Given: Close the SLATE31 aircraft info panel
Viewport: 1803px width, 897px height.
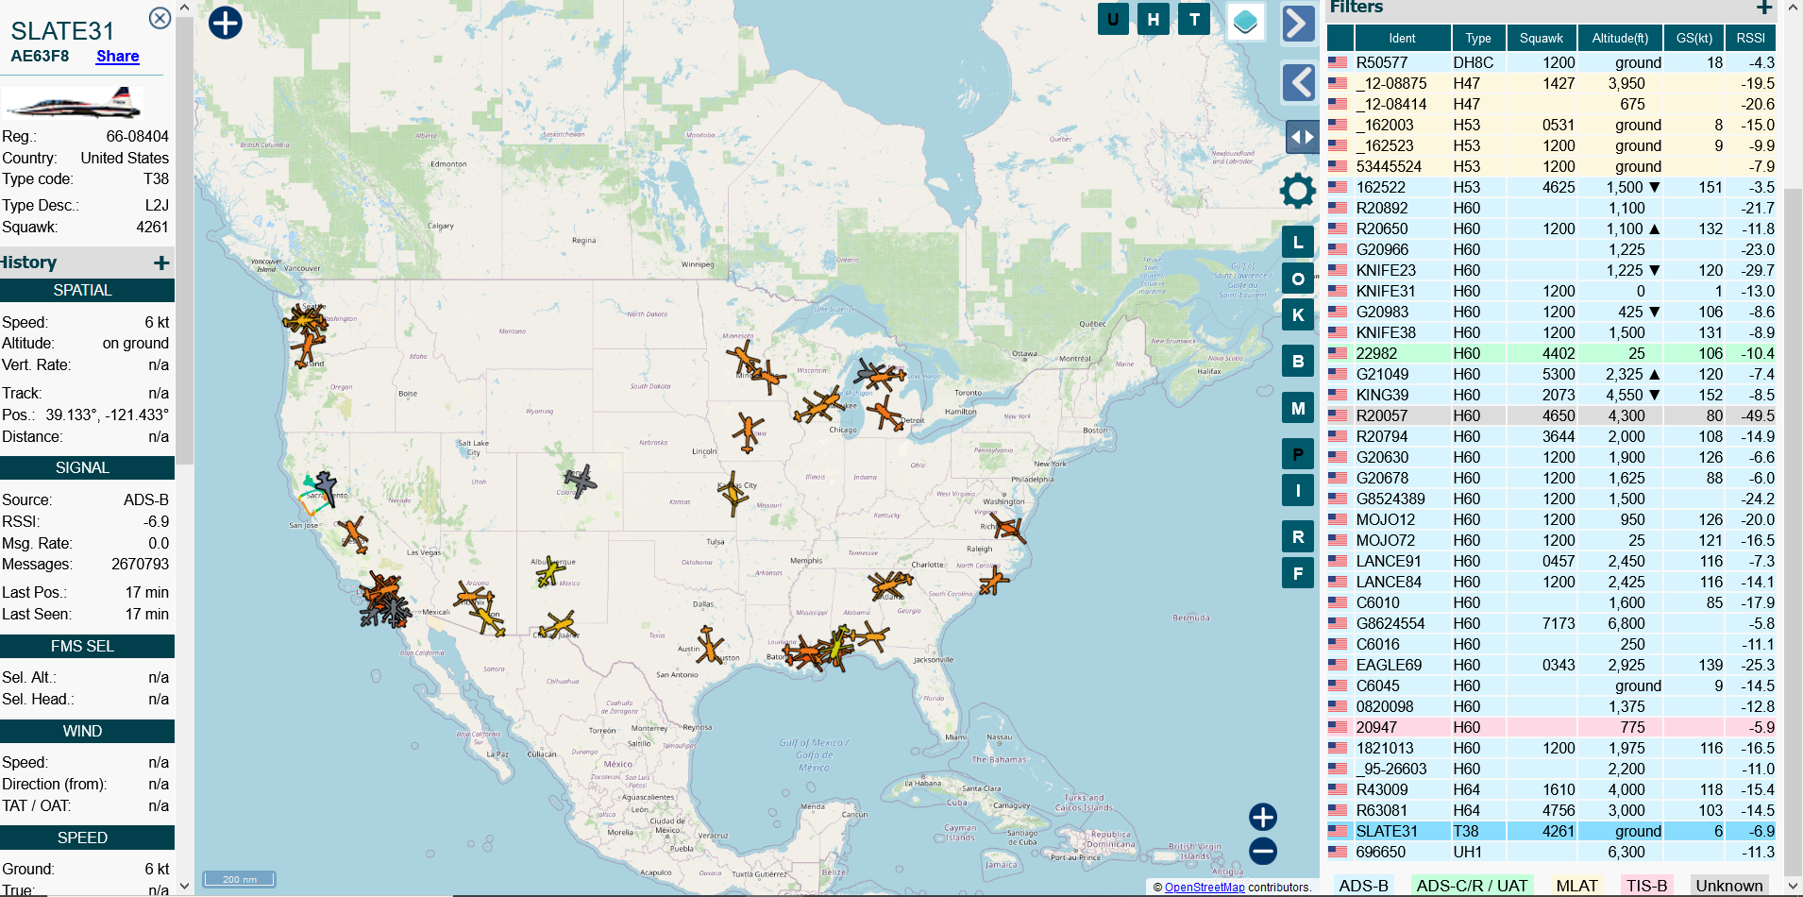Looking at the screenshot, I should pos(160,18).
